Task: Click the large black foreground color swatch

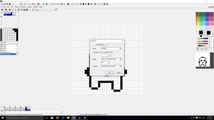Action: pyautogui.click(x=201, y=33)
